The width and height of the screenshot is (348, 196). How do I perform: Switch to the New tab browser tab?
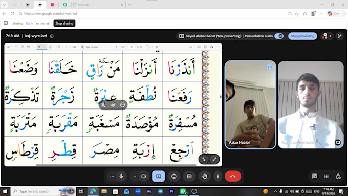click(x=98, y=5)
